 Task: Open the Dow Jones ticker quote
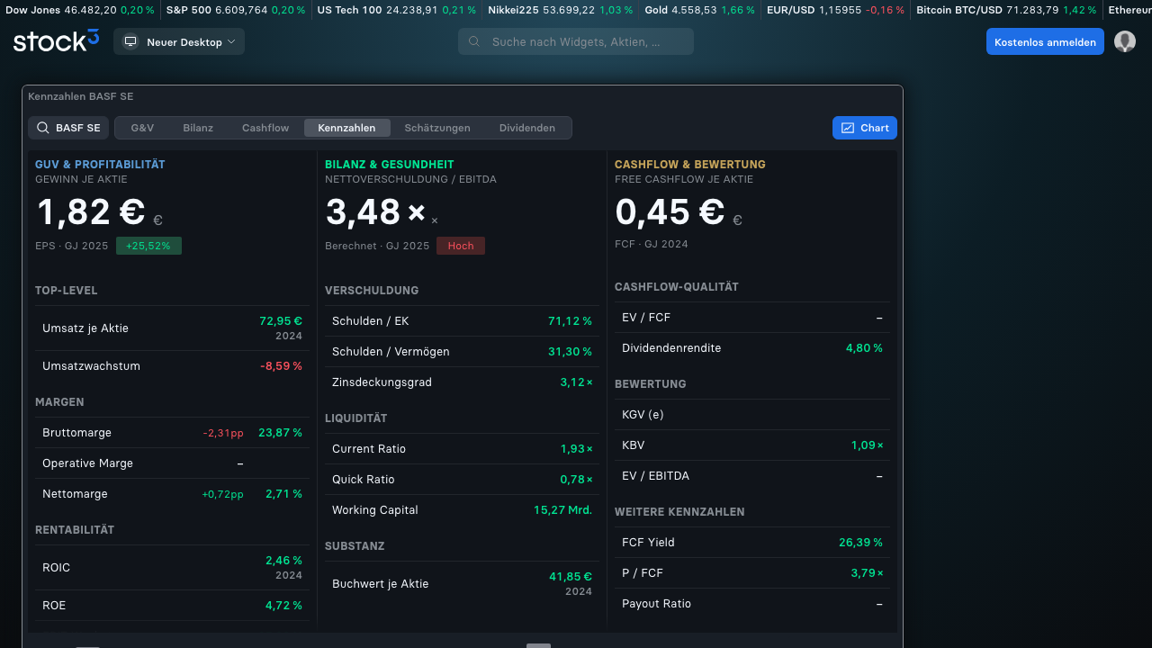point(80,10)
